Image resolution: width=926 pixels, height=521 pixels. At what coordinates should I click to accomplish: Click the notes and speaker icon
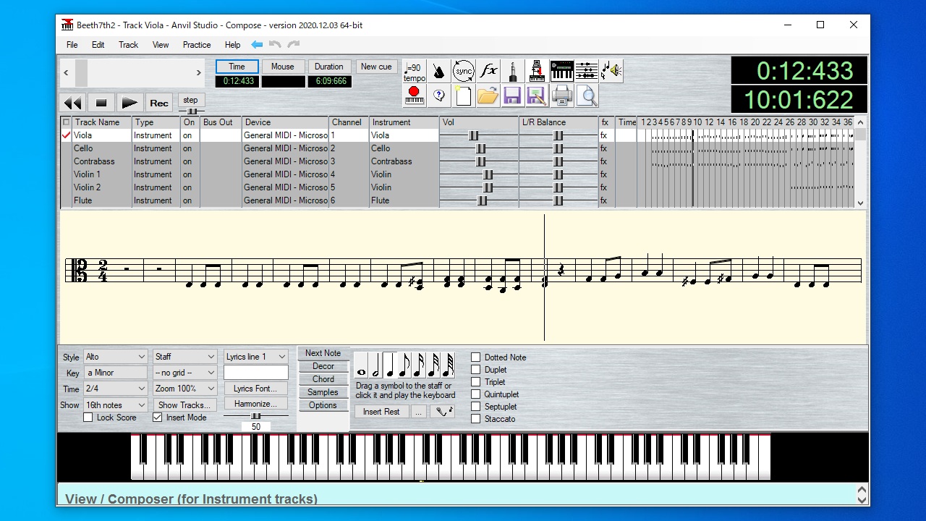coord(611,71)
